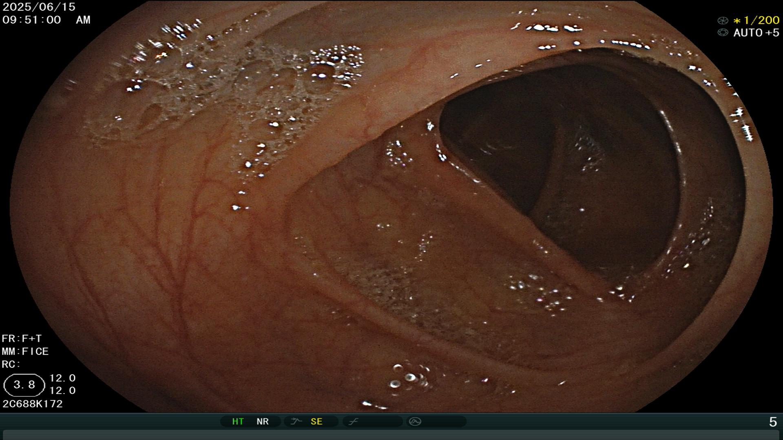
Task: Toggle the yellow SE indicator
Action: tap(316, 421)
